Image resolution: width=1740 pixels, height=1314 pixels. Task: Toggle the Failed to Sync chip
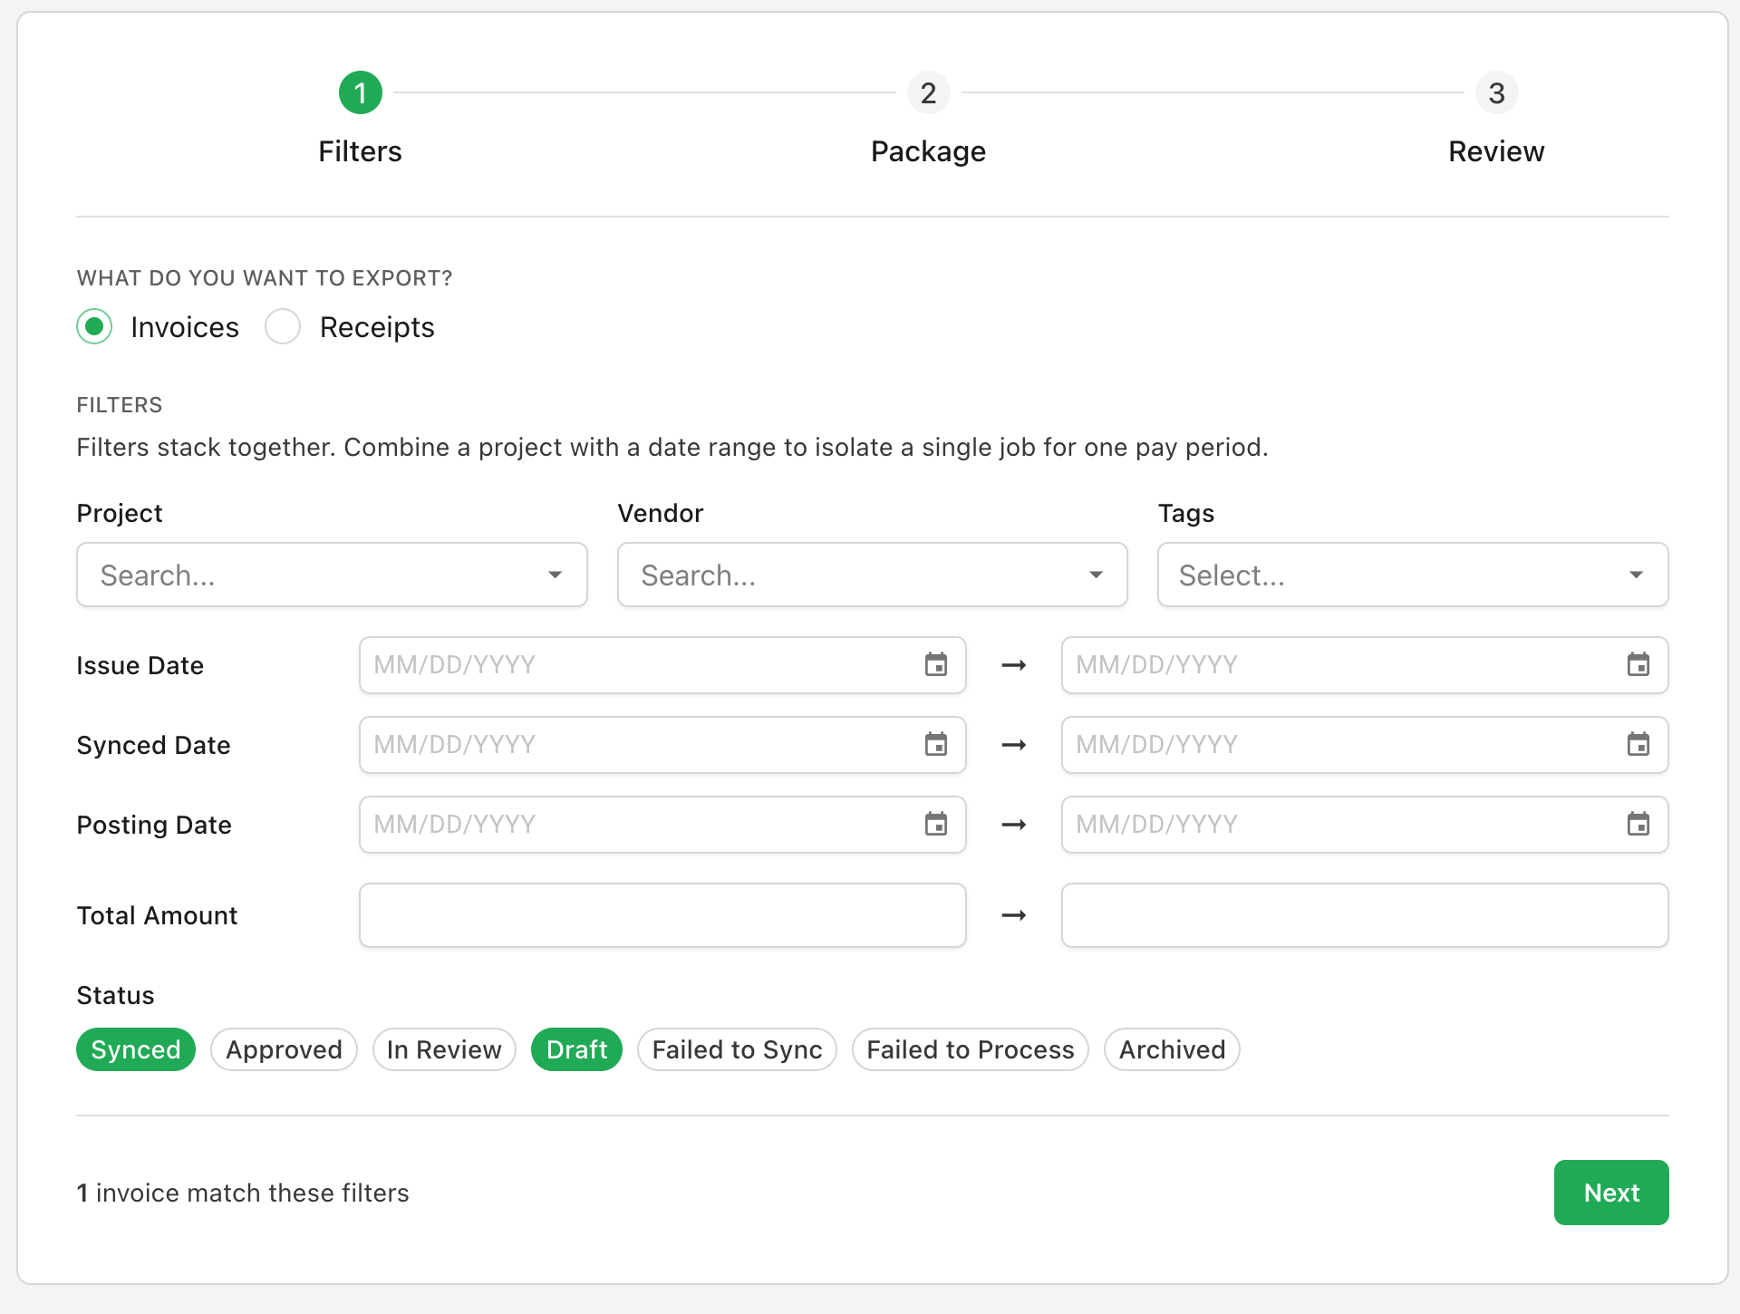click(737, 1049)
